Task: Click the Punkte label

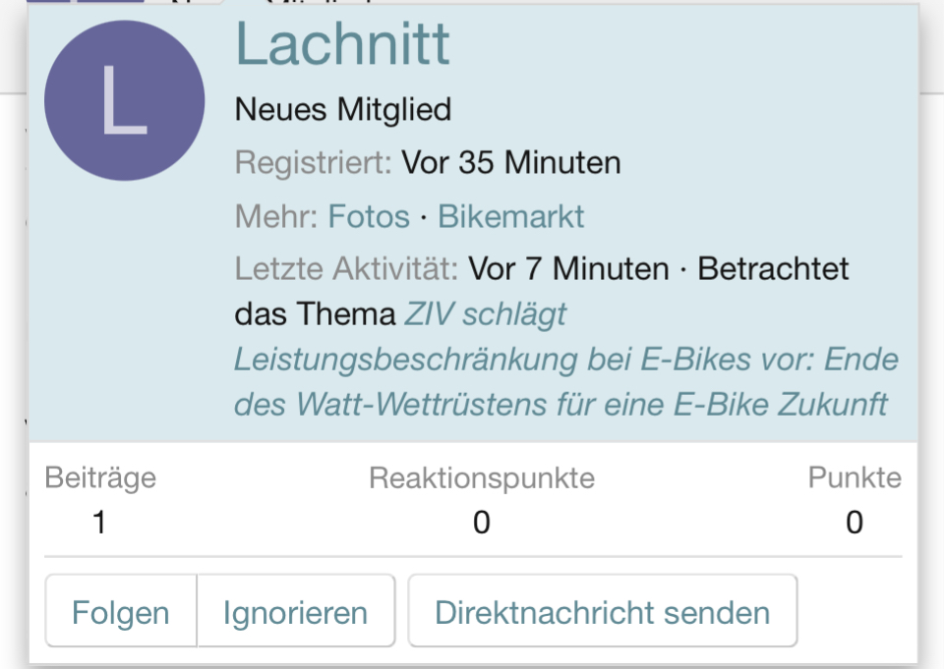Action: click(x=854, y=478)
